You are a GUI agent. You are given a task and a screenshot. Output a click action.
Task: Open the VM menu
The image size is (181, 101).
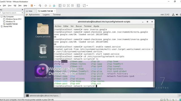15,6
